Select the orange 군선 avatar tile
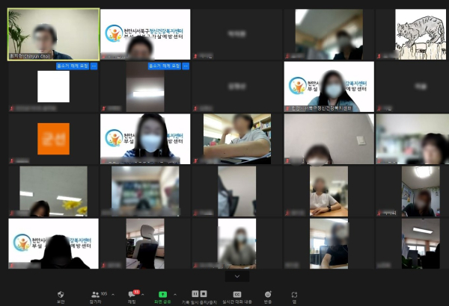 click(x=53, y=139)
